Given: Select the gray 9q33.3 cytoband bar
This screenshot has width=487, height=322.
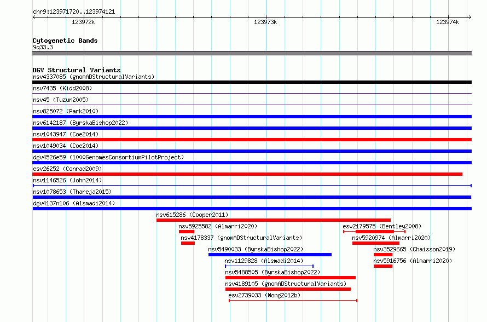Looking at the screenshot, I should 252,53.
